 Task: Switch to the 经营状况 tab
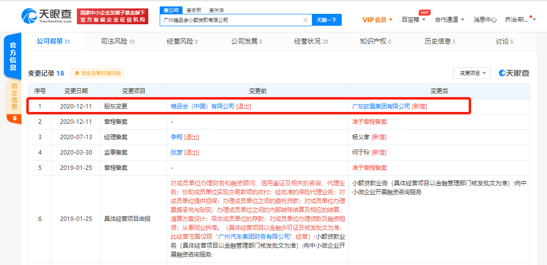click(311, 42)
